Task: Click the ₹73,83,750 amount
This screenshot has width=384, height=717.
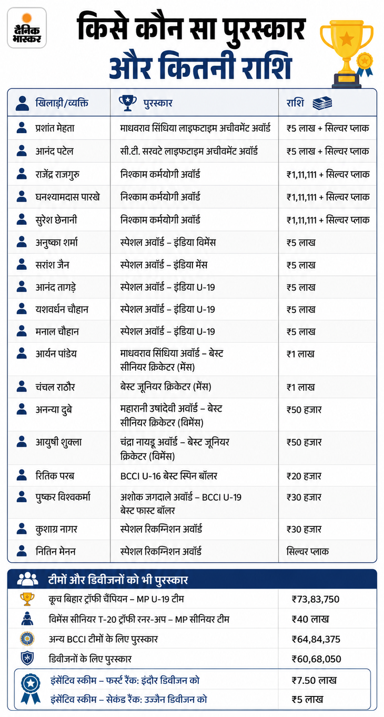Action: coord(316,599)
